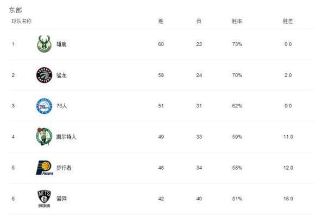316x217 pixels.
Task: Open the 步行者 team name link
Action: click(x=64, y=168)
